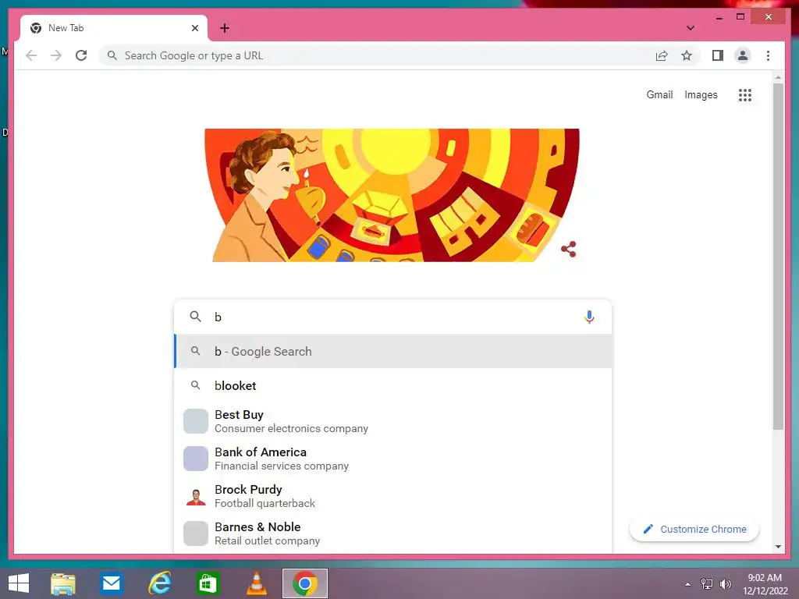Viewport: 799px width, 599px height.
Task: Reload the current page
Action: 81,55
